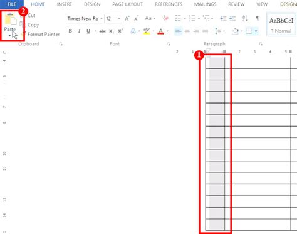Align text left

178,31
